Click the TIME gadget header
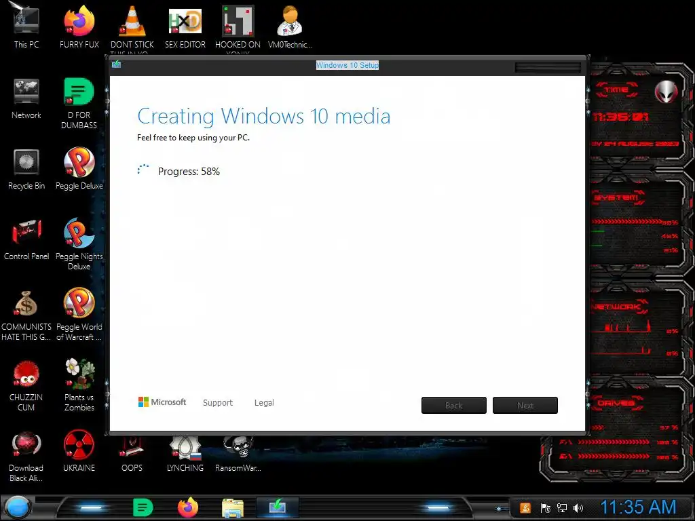This screenshot has width=695, height=521. [616, 90]
